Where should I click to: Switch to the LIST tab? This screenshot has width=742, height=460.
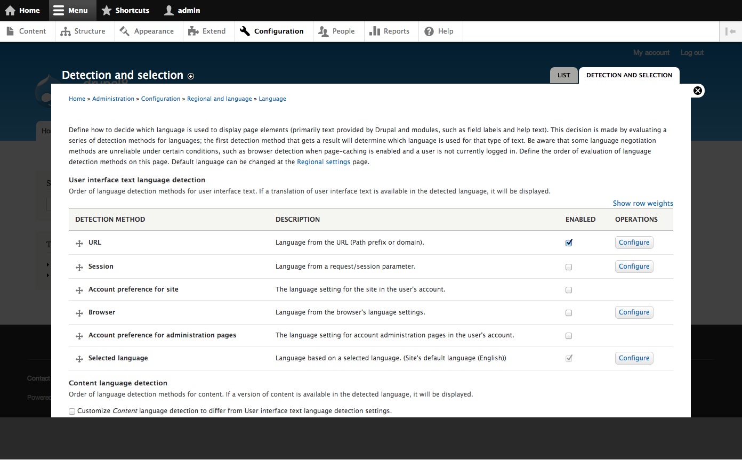563,75
